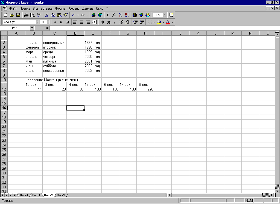The width and height of the screenshot is (280, 204).
Task: Create a new workbook with New icon
Action: pos(5,15)
